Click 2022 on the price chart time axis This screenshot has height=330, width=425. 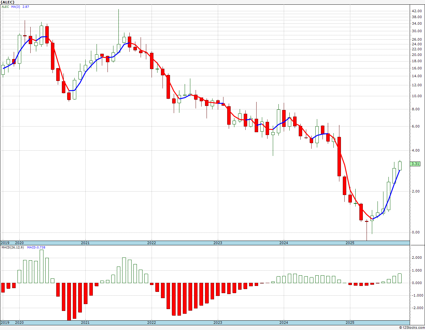(152, 243)
